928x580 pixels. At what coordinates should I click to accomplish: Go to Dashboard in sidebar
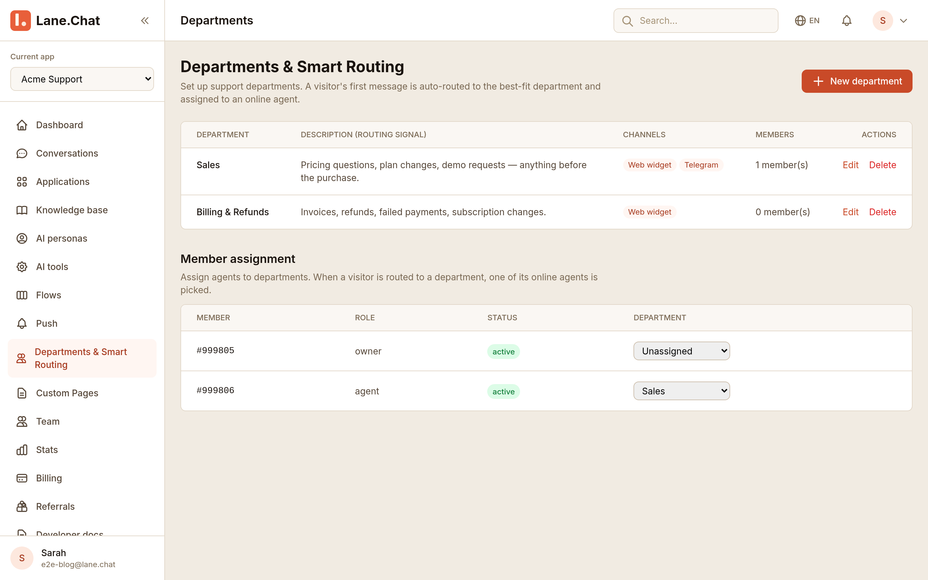pyautogui.click(x=82, y=125)
